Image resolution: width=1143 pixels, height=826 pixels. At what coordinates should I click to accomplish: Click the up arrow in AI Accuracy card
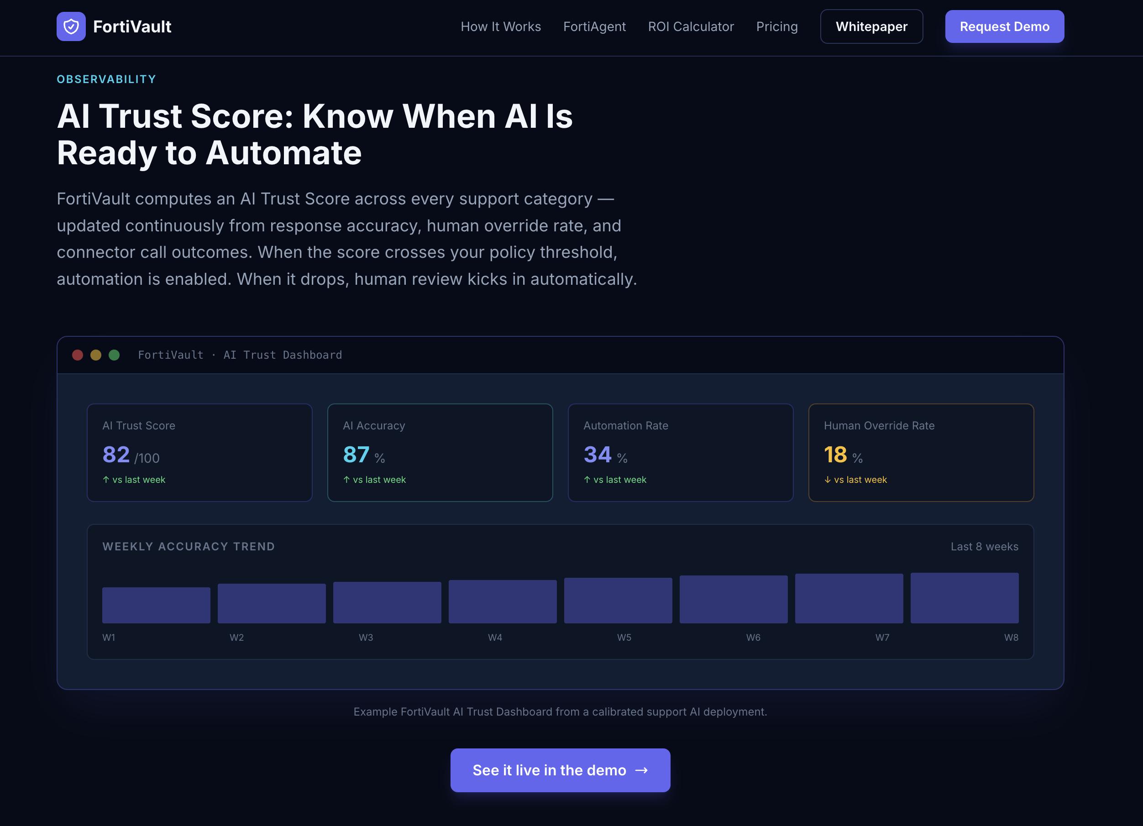tap(346, 480)
